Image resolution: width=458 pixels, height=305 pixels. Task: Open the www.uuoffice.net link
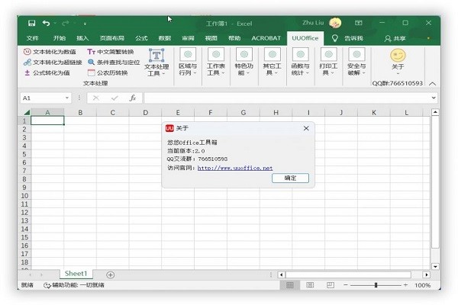point(234,168)
